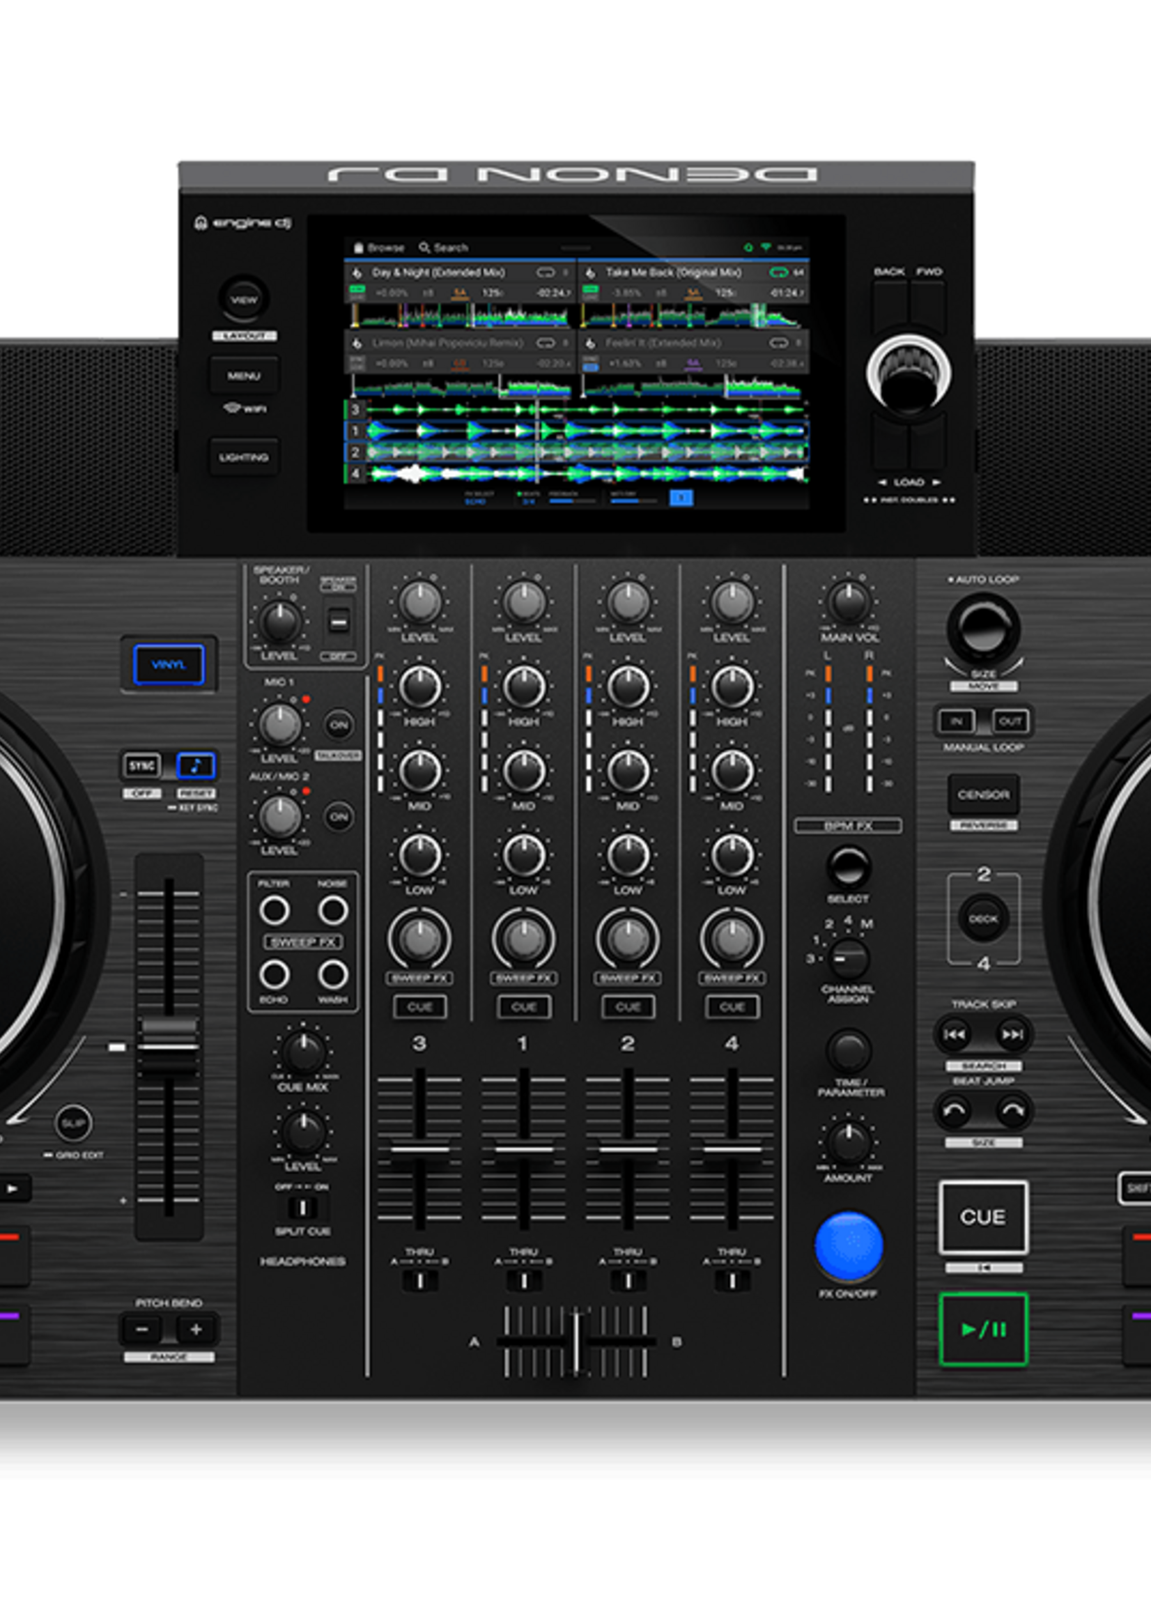The width and height of the screenshot is (1151, 1612).
Task: Flip the channel 2 THRU crossfader switch
Action: pyautogui.click(x=628, y=1281)
